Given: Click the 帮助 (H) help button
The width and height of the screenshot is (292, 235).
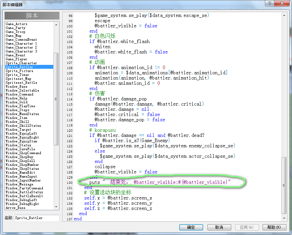Looking at the screenshot, I should point(274,227).
